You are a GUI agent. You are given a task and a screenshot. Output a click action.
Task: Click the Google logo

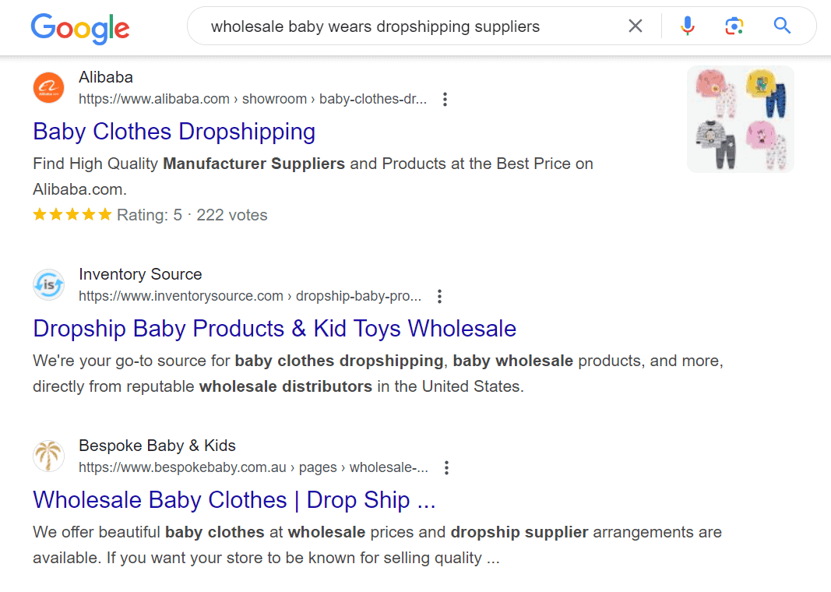(80, 28)
